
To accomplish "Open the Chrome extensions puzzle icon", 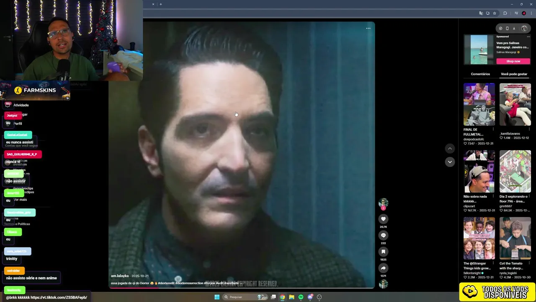I will (x=505, y=13).
